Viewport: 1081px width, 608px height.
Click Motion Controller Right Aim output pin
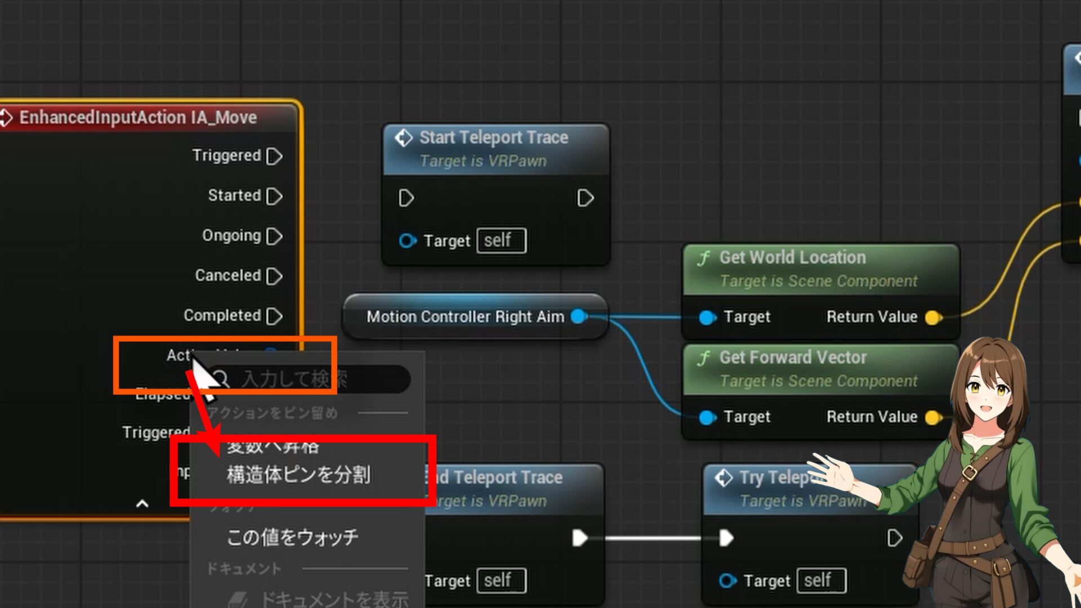point(578,316)
